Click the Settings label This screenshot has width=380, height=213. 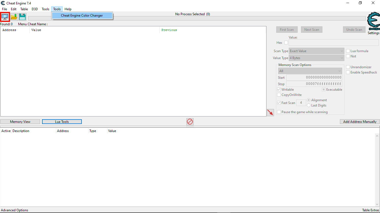[373, 33]
